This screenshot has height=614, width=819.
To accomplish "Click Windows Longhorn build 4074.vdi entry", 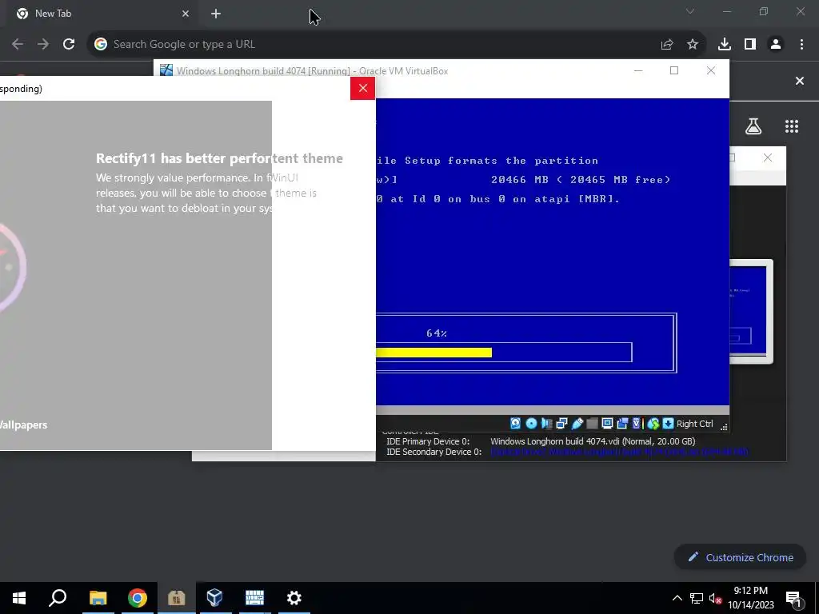I will coord(593,441).
